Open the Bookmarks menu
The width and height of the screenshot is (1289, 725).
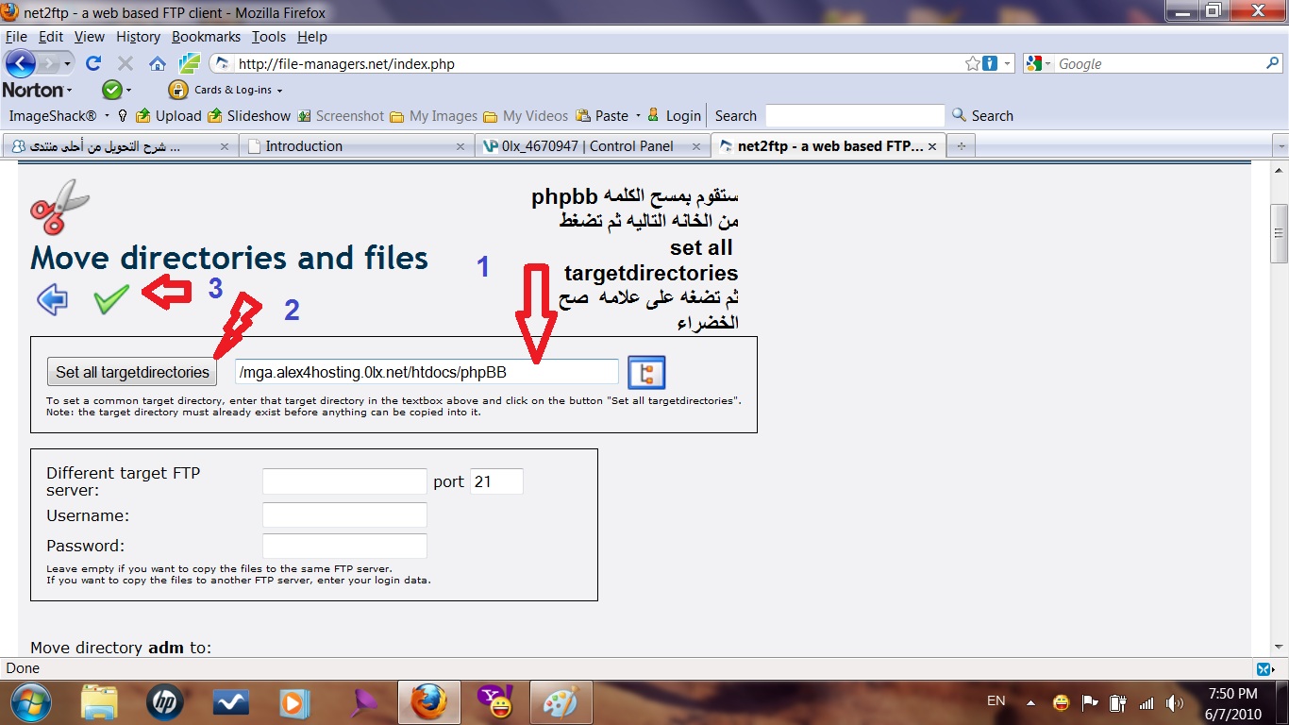pyautogui.click(x=206, y=37)
